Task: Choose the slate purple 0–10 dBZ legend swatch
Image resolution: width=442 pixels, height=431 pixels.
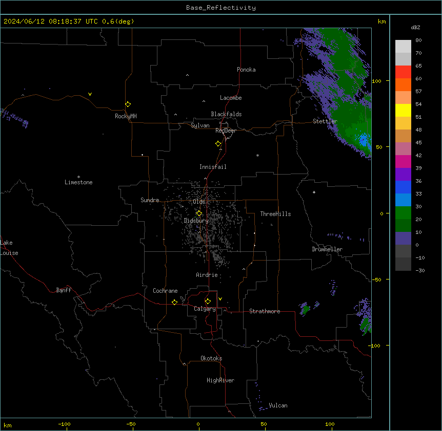Action: (x=403, y=239)
